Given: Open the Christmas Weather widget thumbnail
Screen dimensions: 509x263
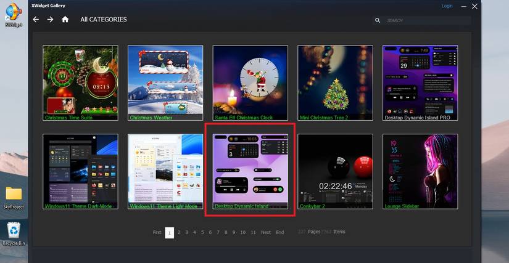Looking at the screenshot, I should click(x=165, y=83).
